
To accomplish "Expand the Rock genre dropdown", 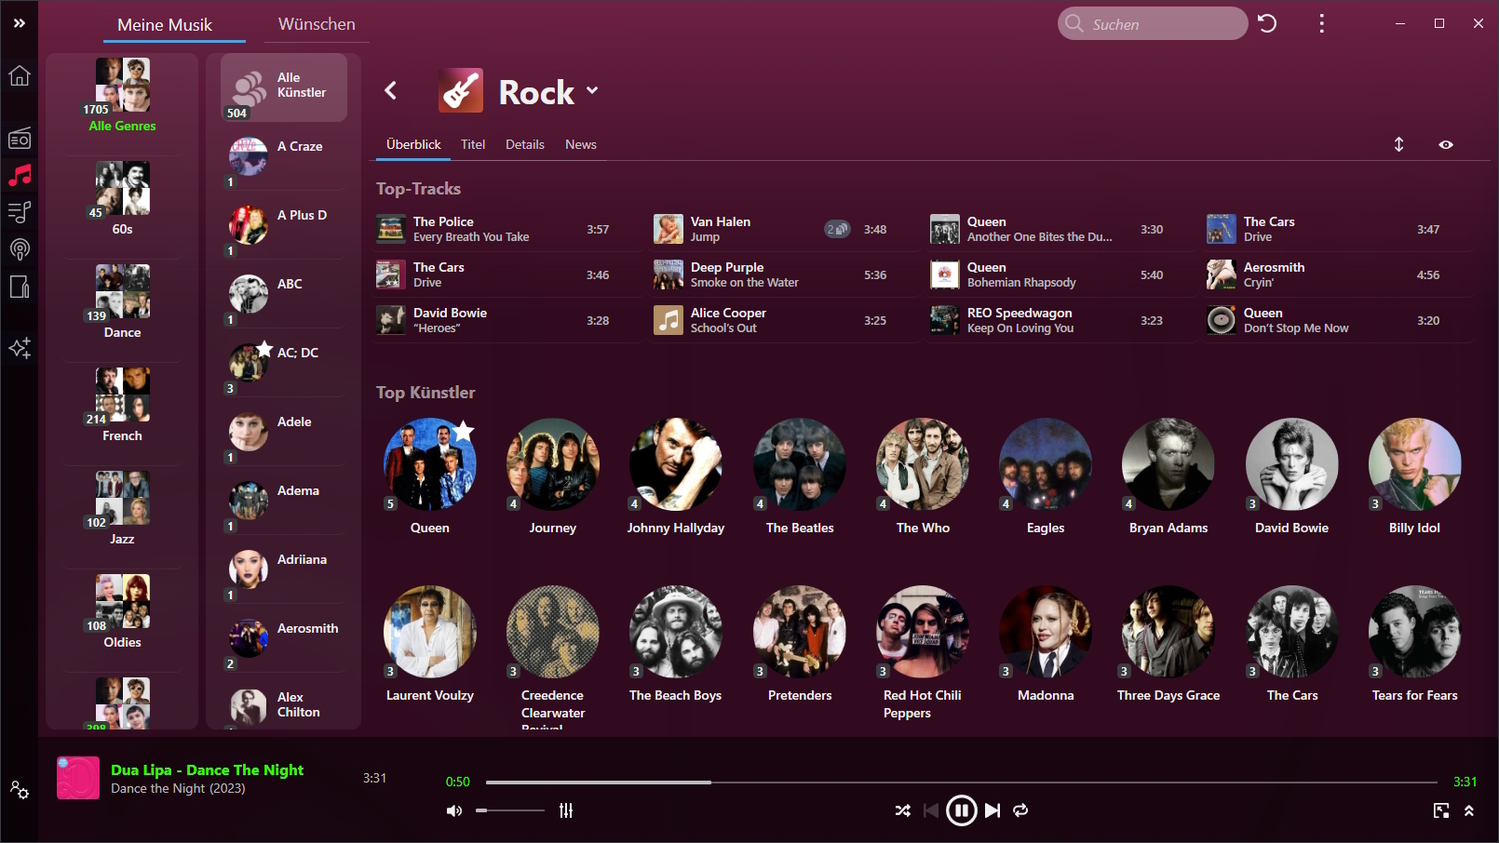I will (x=592, y=91).
